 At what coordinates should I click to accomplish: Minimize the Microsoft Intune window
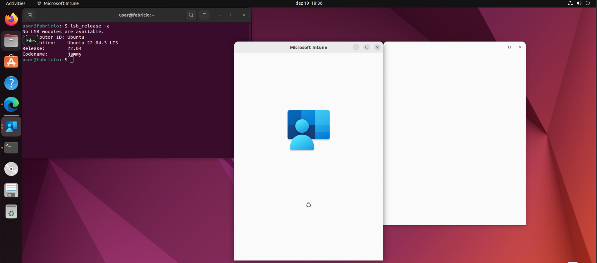coord(356,47)
